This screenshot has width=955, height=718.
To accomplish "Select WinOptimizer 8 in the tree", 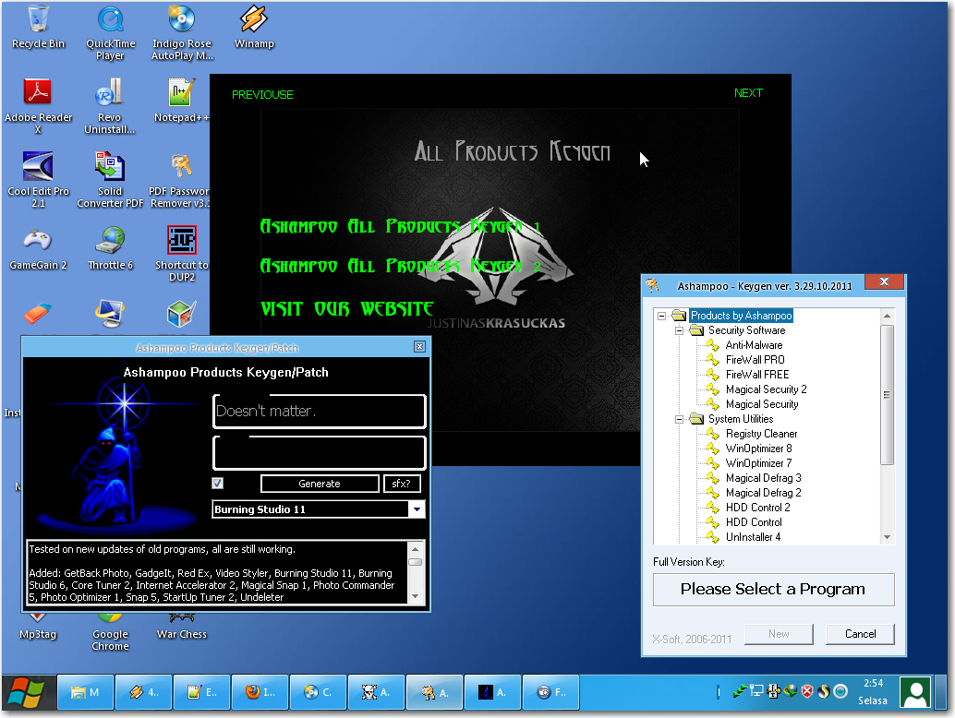I will click(x=758, y=449).
